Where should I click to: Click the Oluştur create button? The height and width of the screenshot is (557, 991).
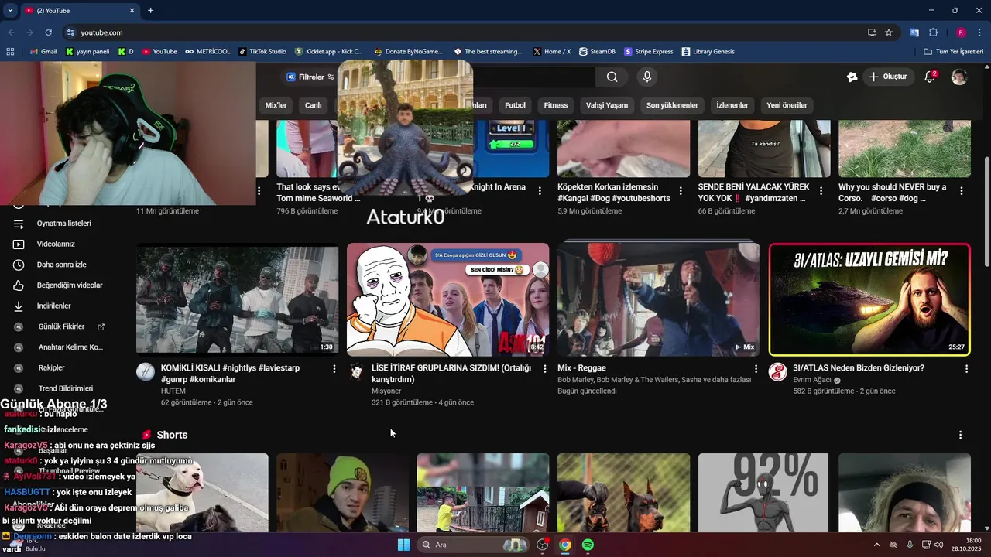pos(887,77)
